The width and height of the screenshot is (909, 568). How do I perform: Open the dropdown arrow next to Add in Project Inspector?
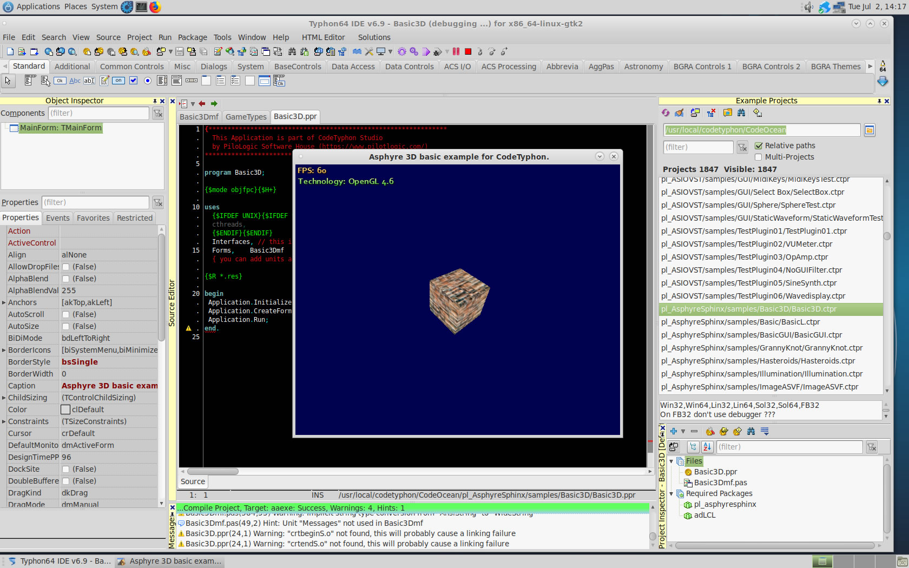click(683, 431)
